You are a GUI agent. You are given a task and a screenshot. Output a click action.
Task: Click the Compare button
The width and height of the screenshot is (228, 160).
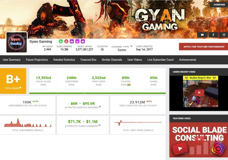(219, 4)
